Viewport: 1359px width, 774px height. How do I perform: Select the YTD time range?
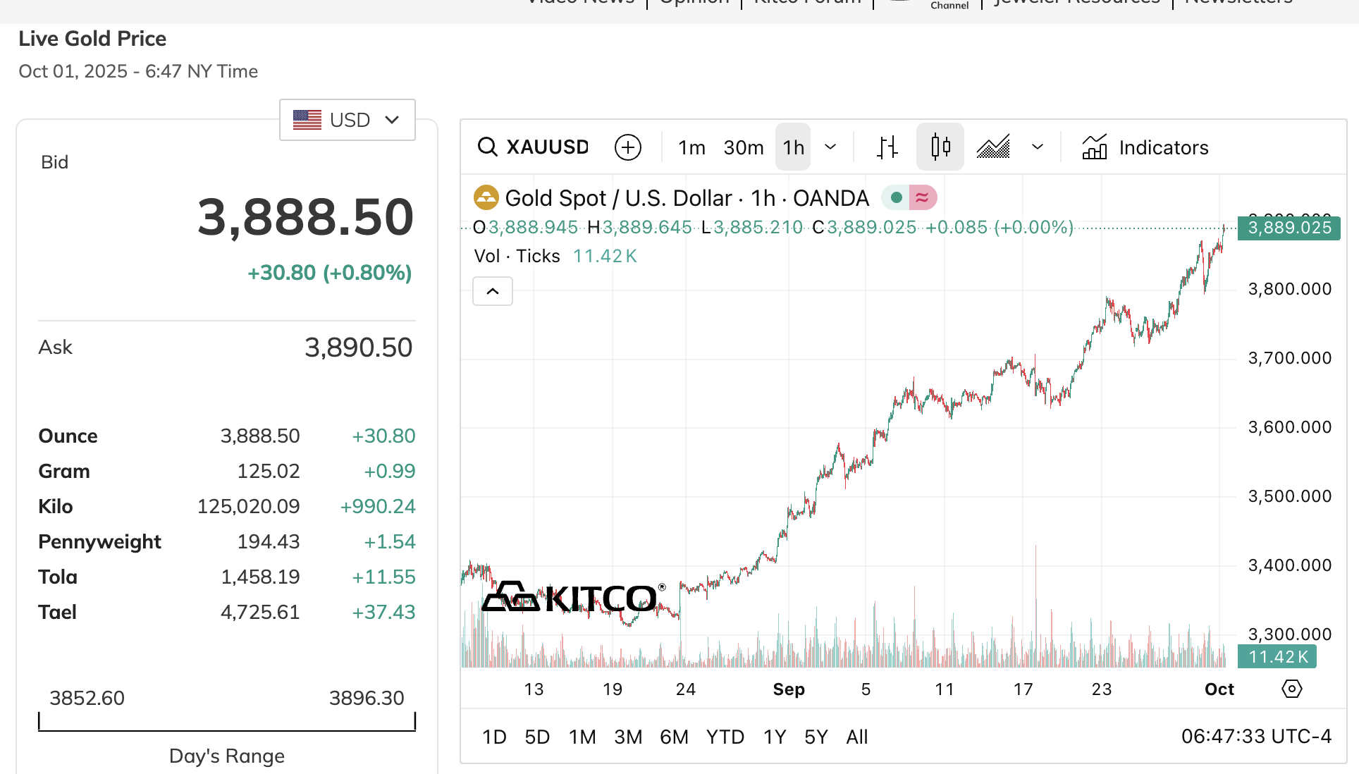[x=725, y=737]
